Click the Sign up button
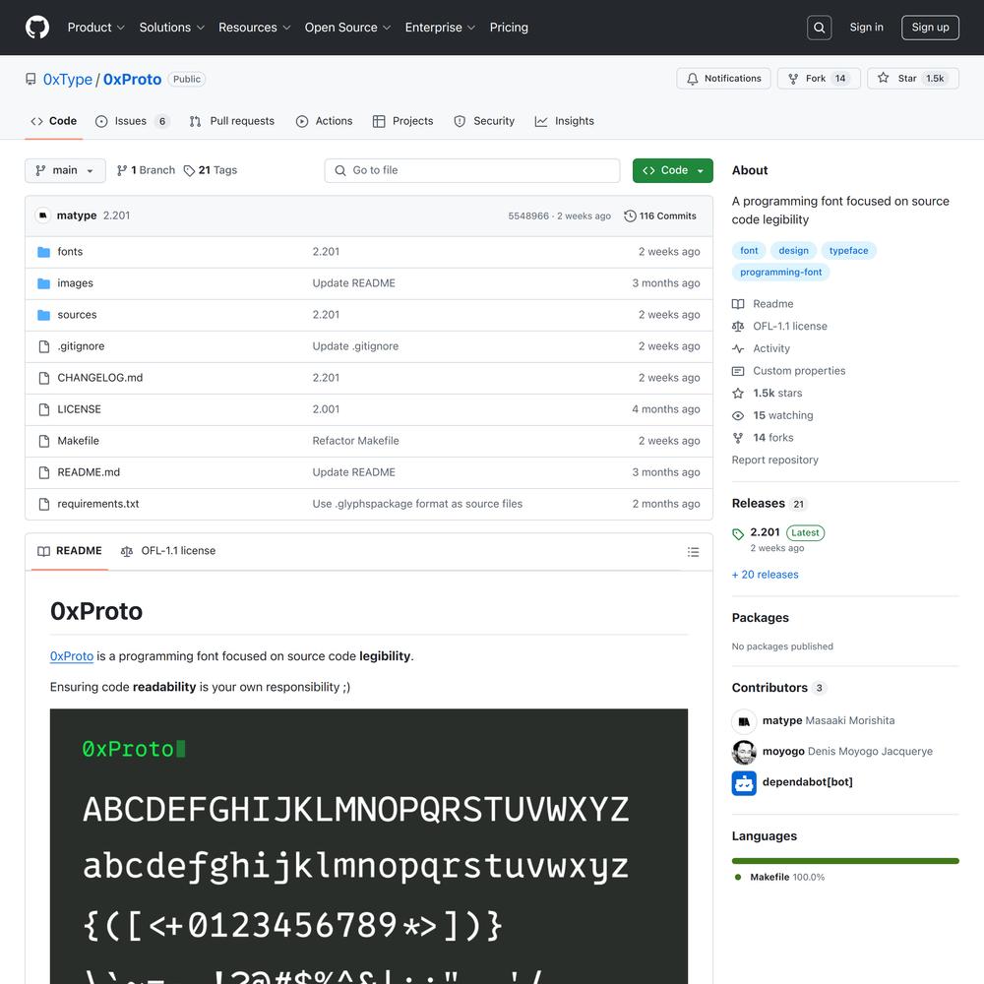Screen dimensions: 984x984 point(930,28)
